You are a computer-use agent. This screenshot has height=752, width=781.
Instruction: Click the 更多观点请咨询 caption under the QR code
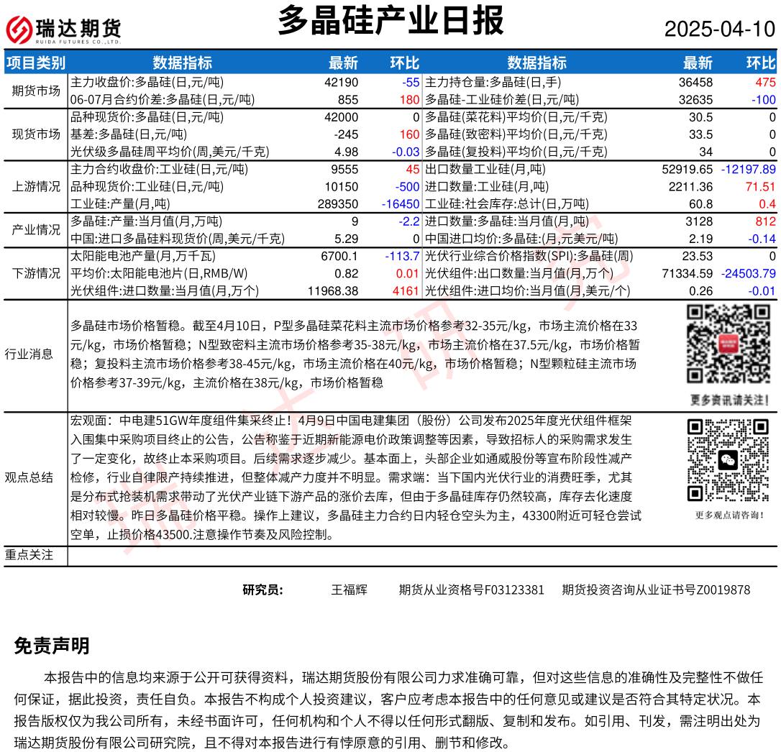(729, 515)
